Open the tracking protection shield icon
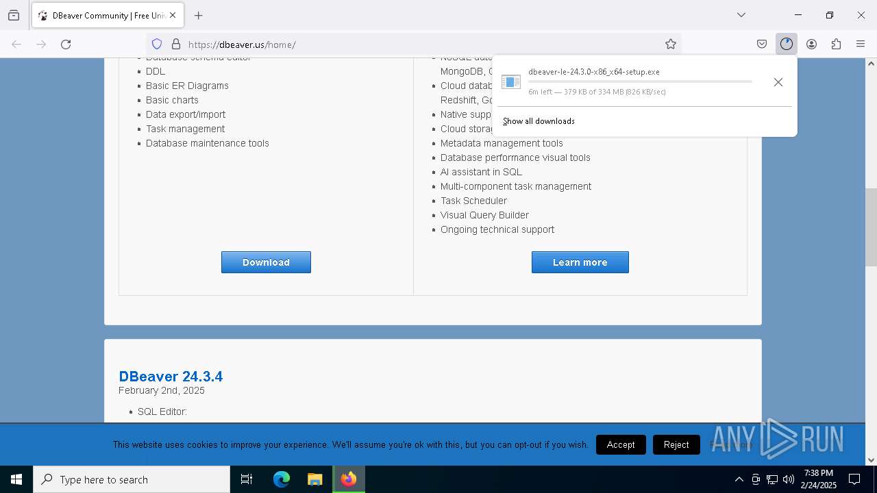Viewport: 877px width, 493px height. [x=157, y=45]
